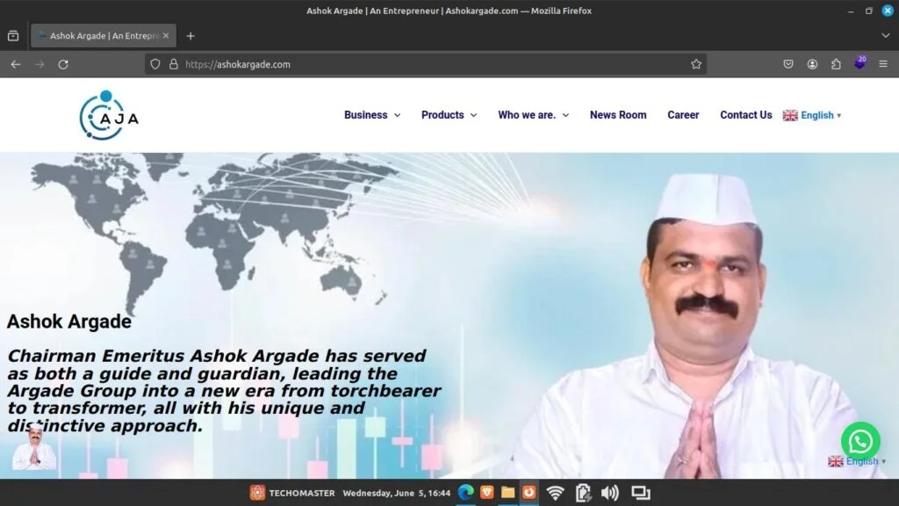Open the Products menu

pyautogui.click(x=442, y=115)
